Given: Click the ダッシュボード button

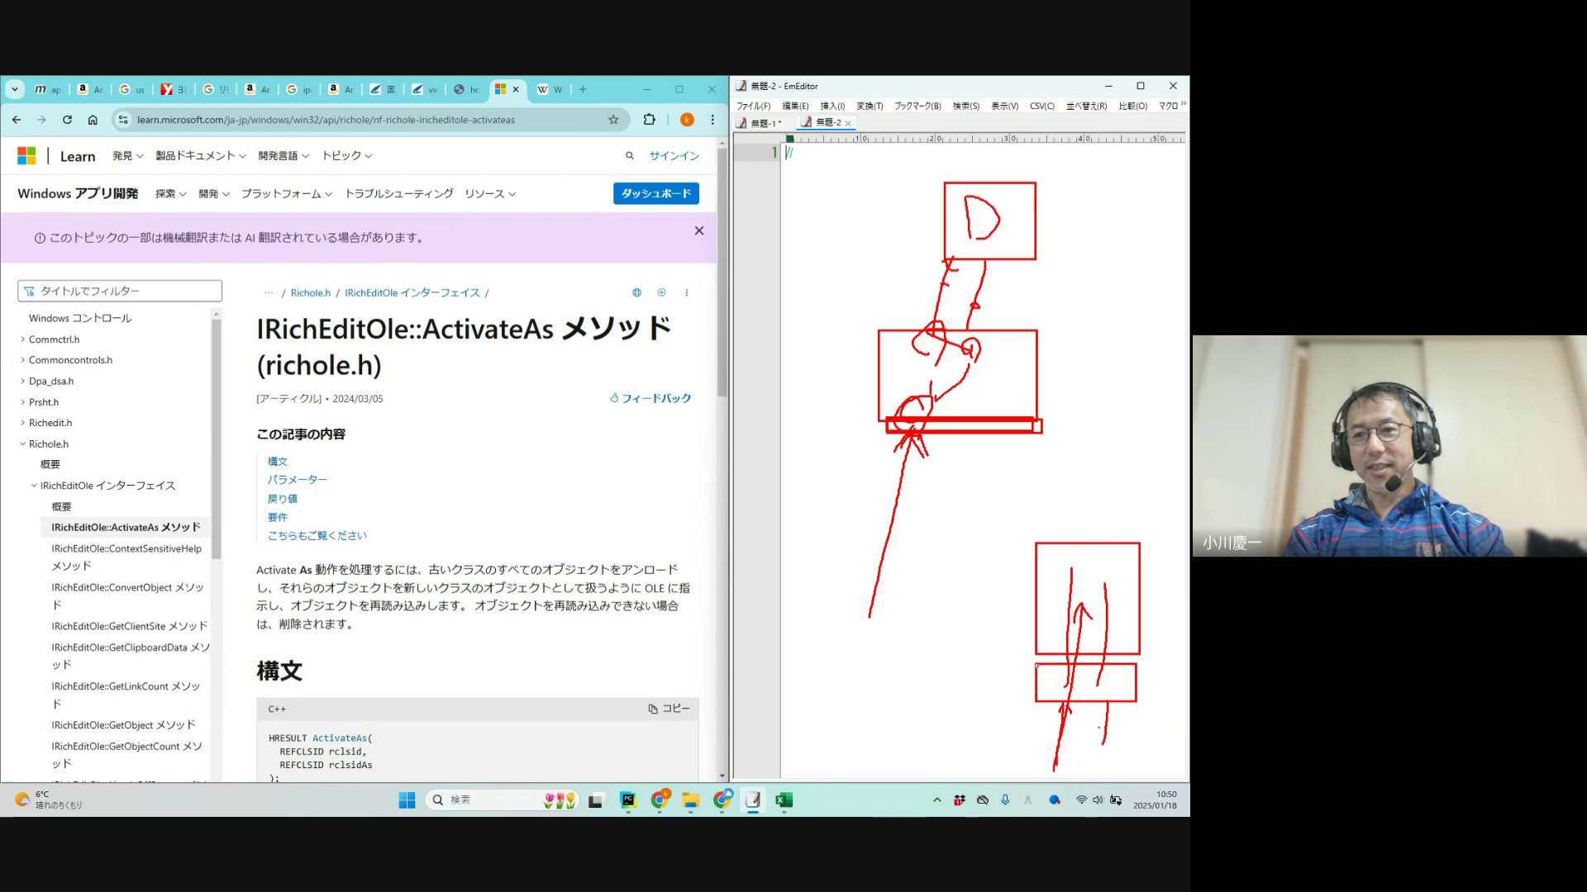Looking at the screenshot, I should pos(655,193).
